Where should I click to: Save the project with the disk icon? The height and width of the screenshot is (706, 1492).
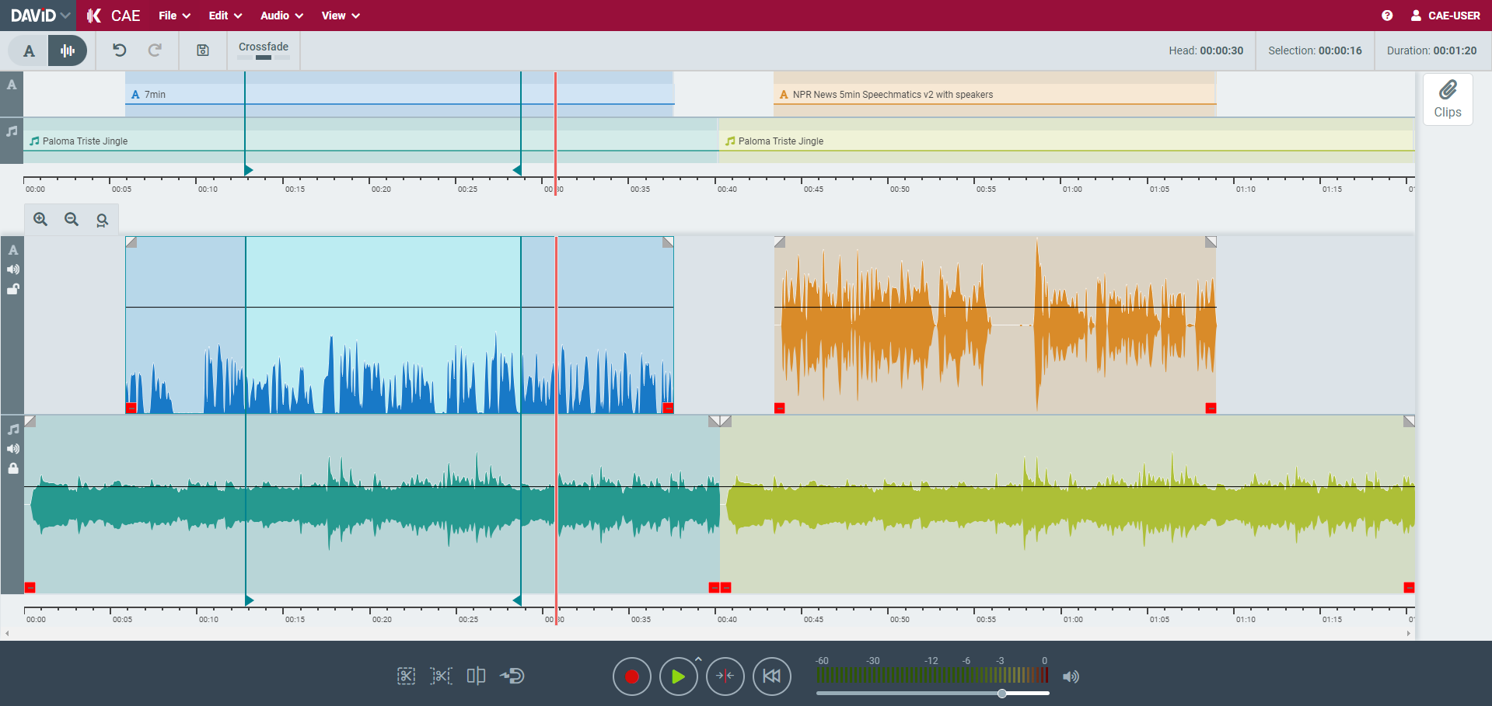[x=203, y=50]
